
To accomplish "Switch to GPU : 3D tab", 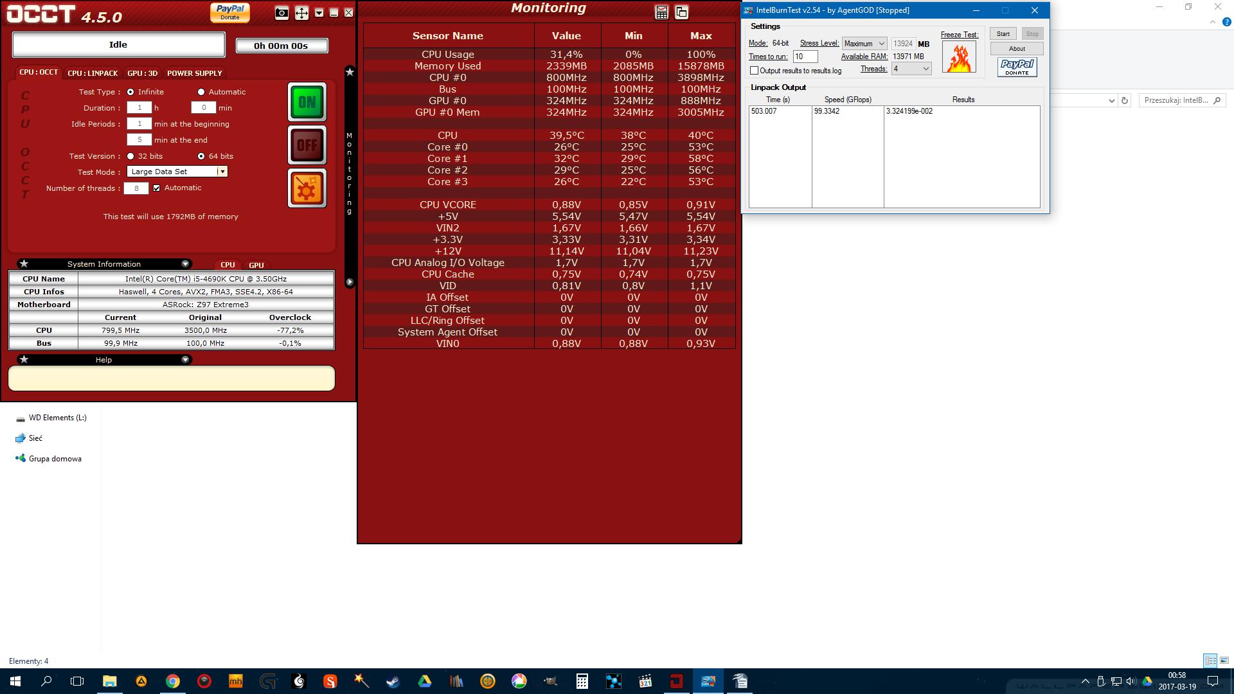I will pyautogui.click(x=142, y=73).
